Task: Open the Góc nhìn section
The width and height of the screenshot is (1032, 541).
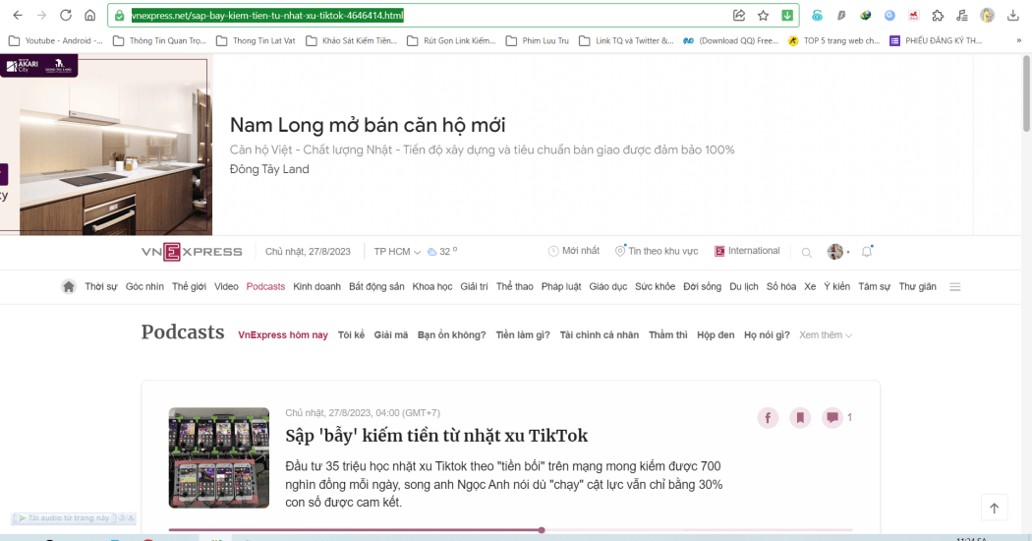Action: click(144, 286)
